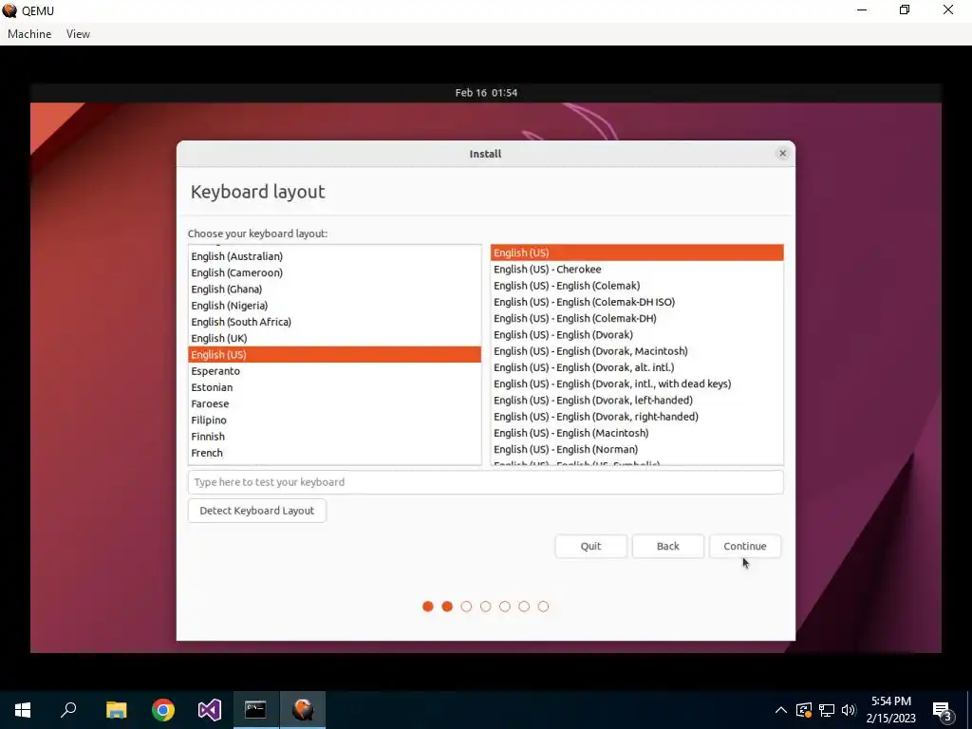Select the English (Colemak-DH) variant without ISO
The width and height of the screenshot is (972, 729).
pos(637,319)
